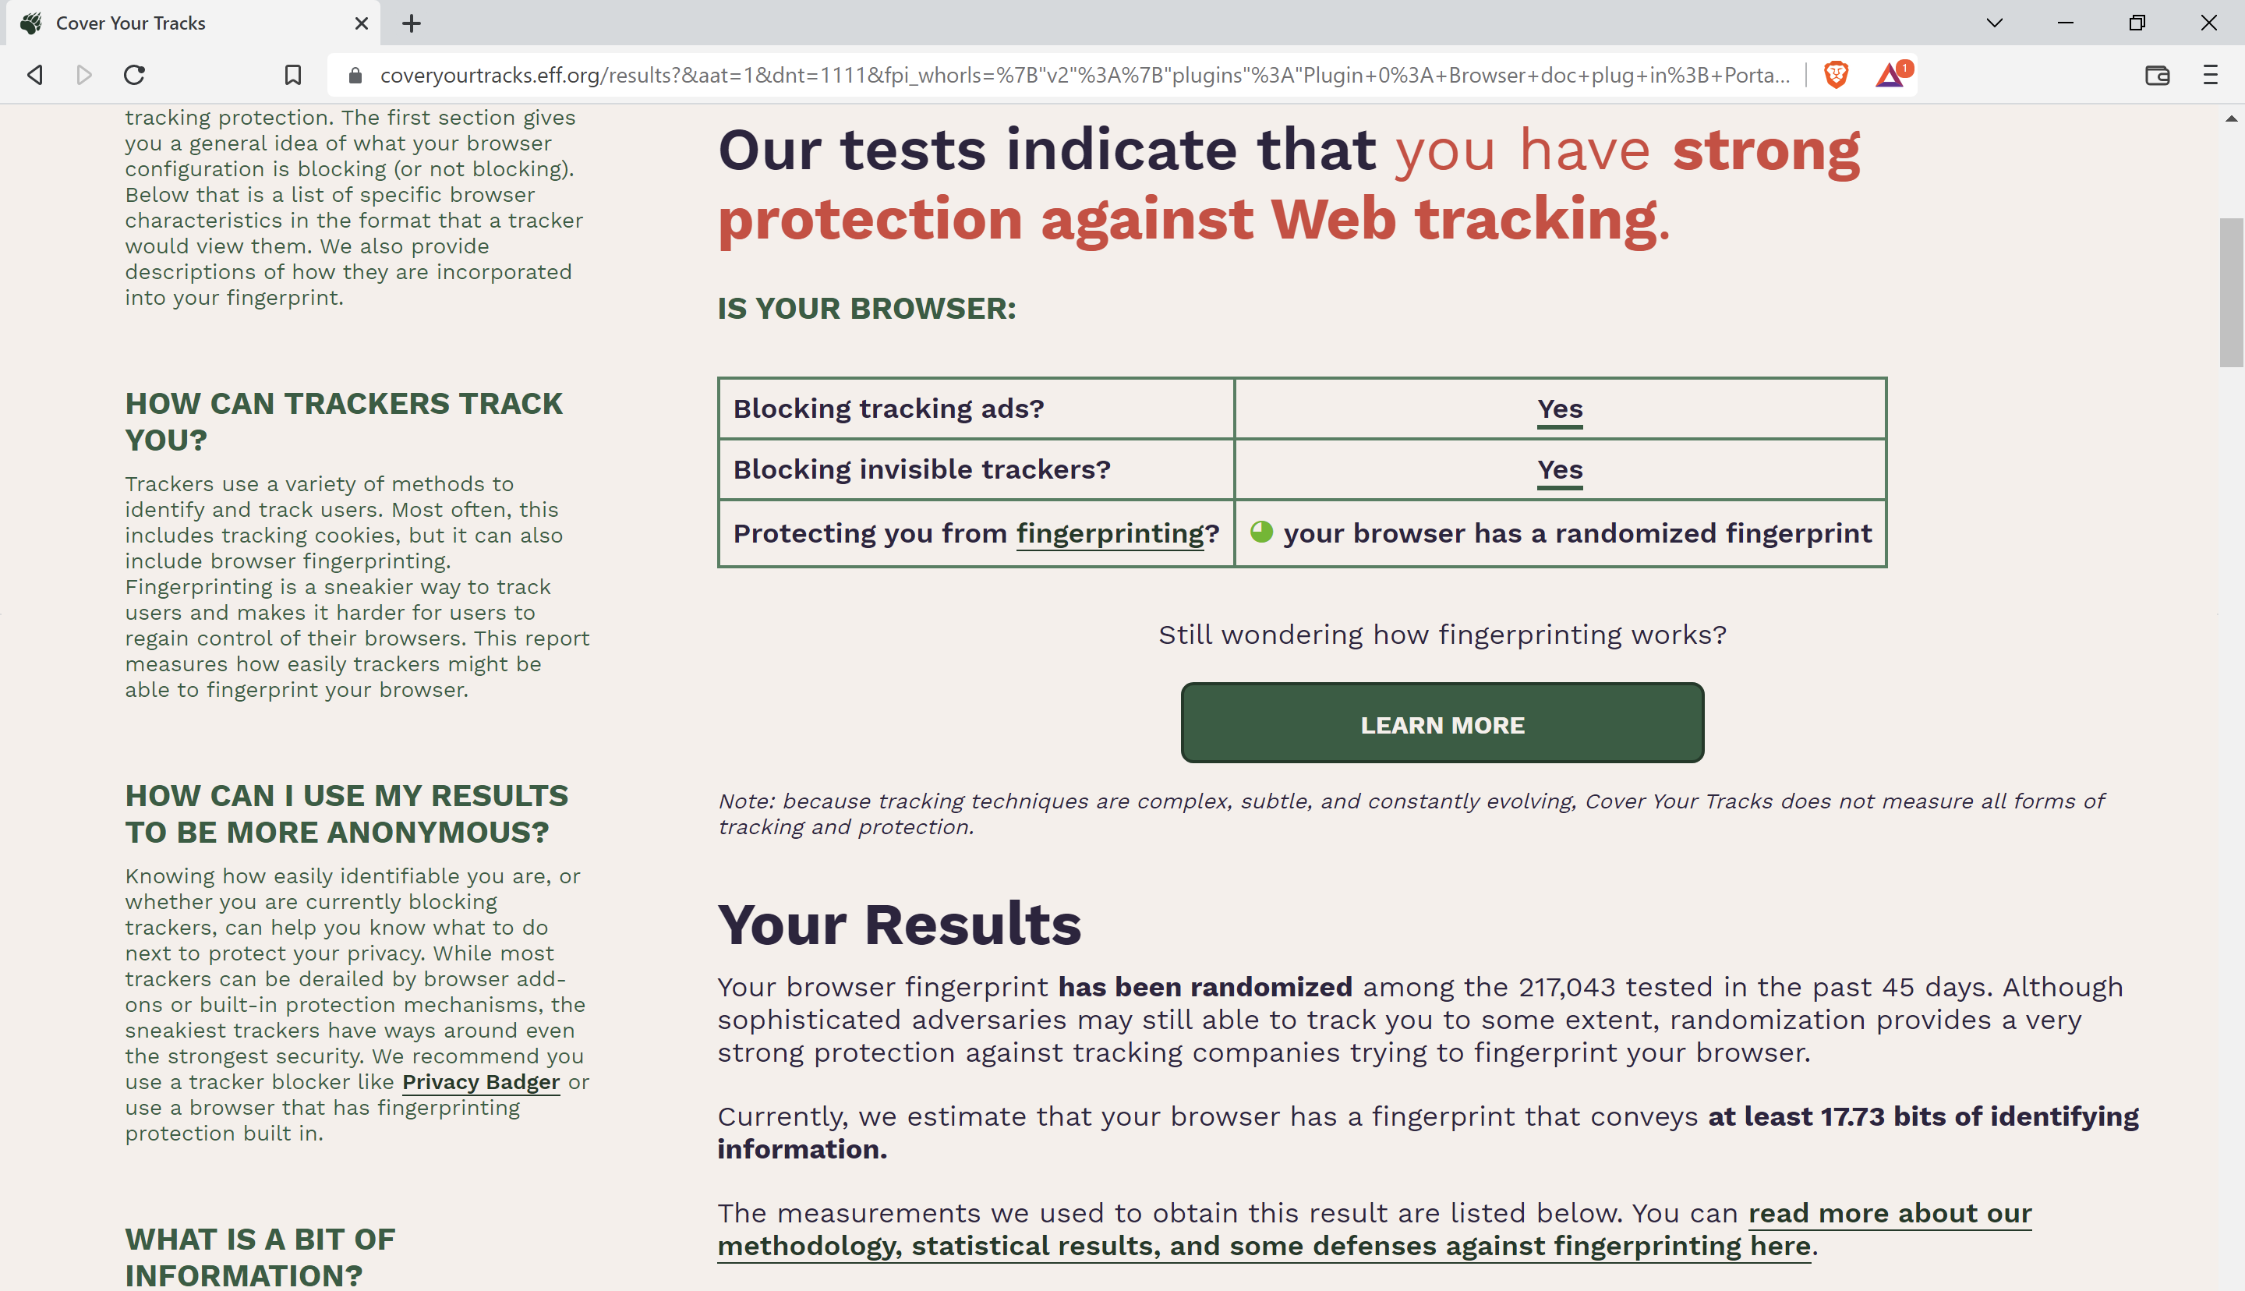Click the new tab plus button
This screenshot has width=2245, height=1291.
click(x=410, y=23)
